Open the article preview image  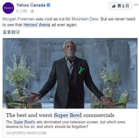[x=70, y=73]
